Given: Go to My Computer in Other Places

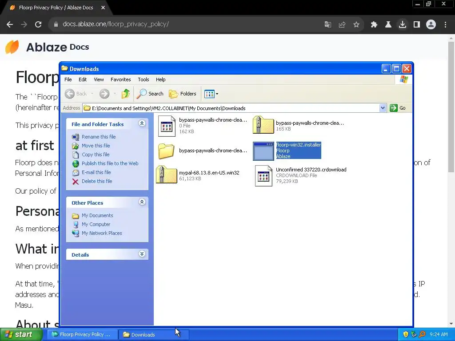Looking at the screenshot, I should click(96, 224).
